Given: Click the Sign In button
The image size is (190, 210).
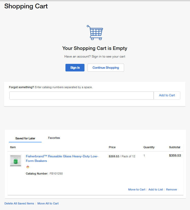Looking at the screenshot, I should pyautogui.click(x=75, y=68).
